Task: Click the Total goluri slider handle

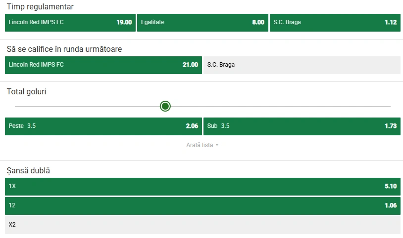Action: (165, 106)
